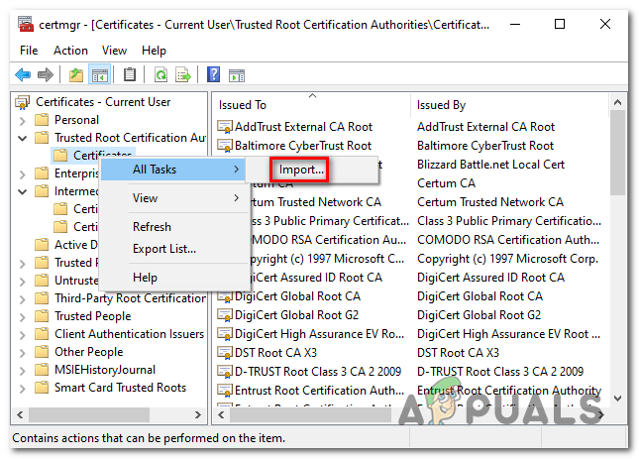This screenshot has width=639, height=459.
Task: Click the Other People folder icon
Action: (42, 352)
